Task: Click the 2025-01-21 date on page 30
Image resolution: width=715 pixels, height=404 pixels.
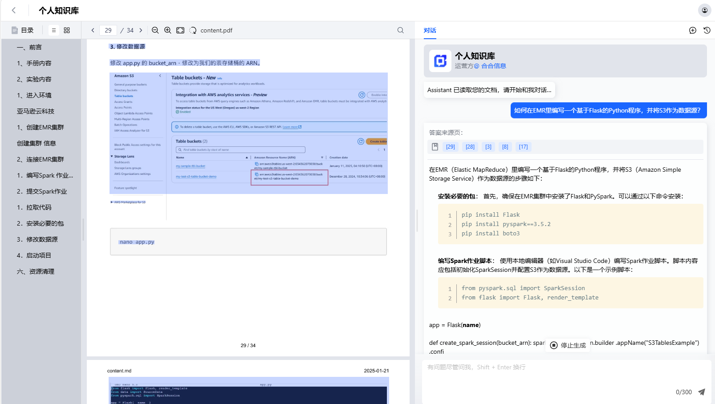Action: click(x=376, y=371)
